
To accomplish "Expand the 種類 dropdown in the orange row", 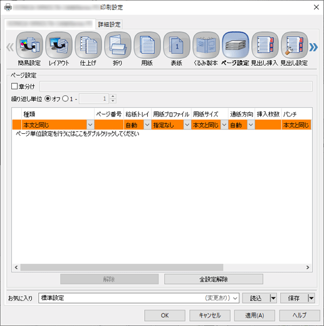I will (x=90, y=125).
